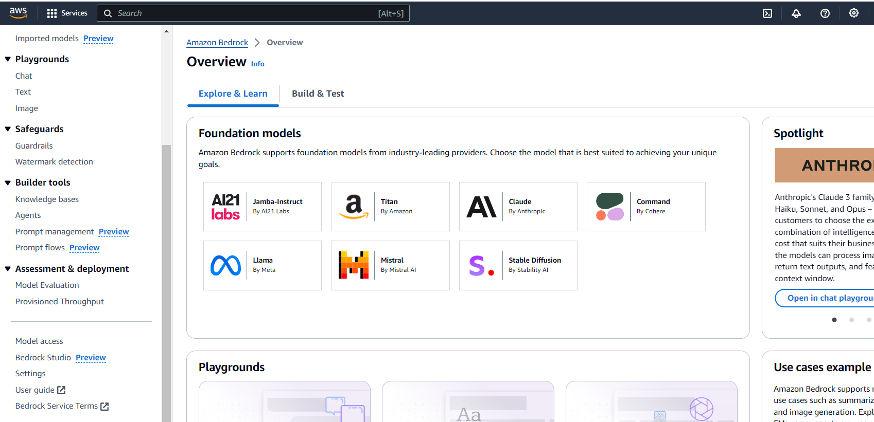Open the Chat playground thumbnail card

285,401
